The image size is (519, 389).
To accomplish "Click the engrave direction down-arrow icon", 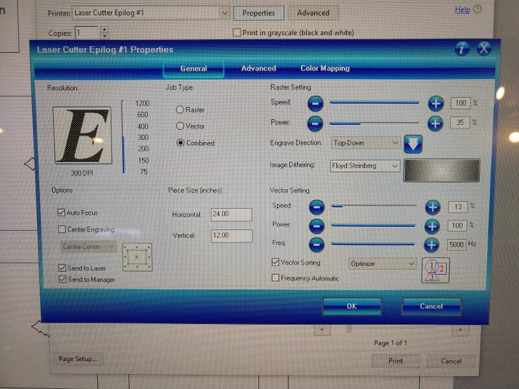I will click(x=413, y=144).
